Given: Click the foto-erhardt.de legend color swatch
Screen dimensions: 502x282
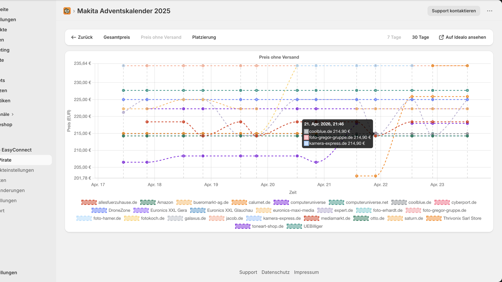Looking at the screenshot, I should coord(364,210).
